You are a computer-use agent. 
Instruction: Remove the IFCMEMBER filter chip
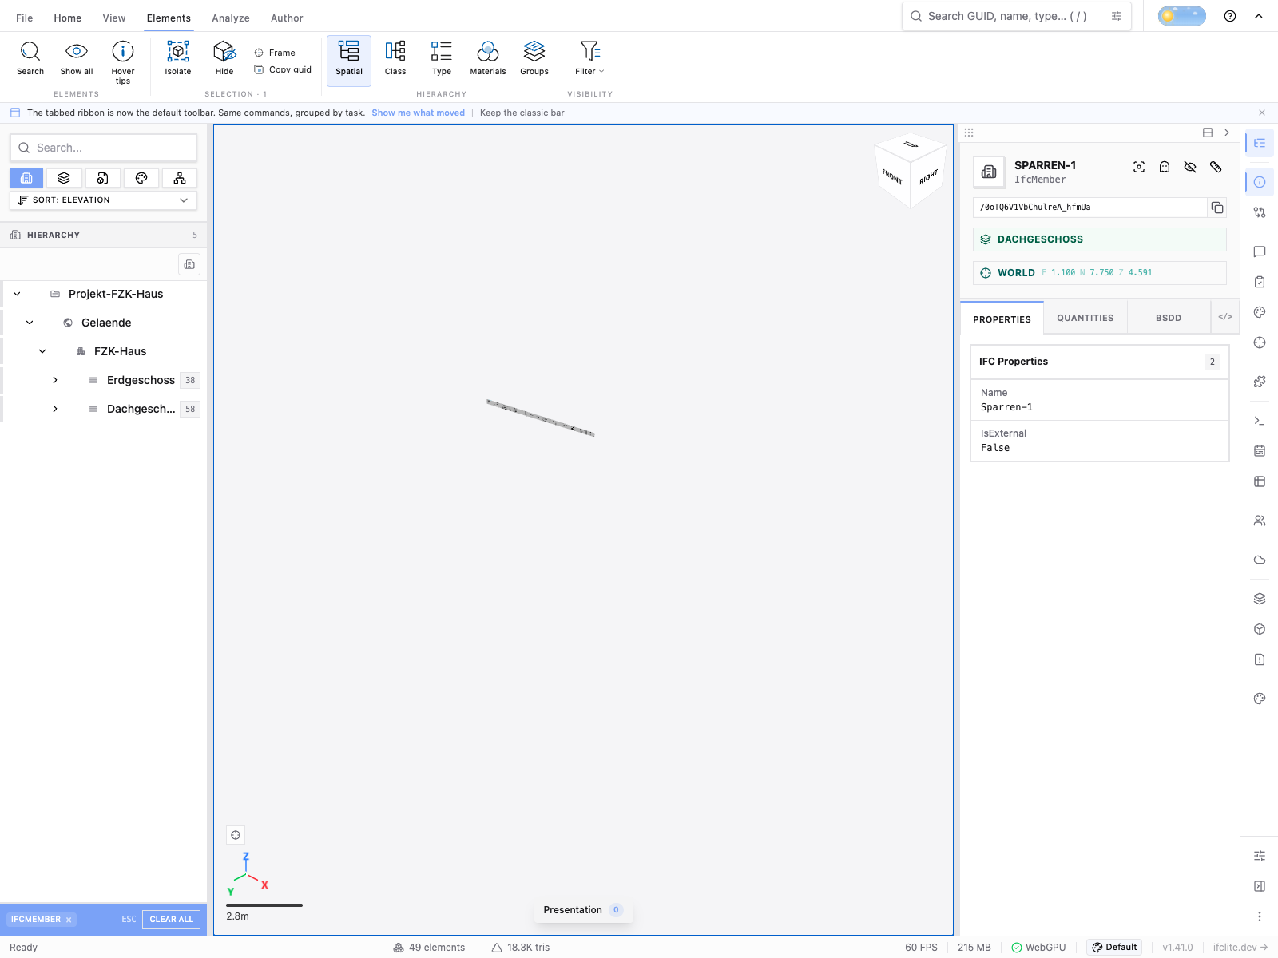(69, 920)
